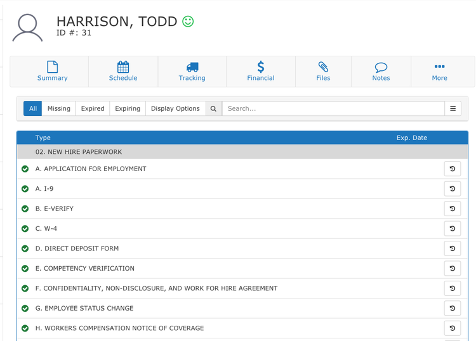The image size is (476, 341).
Task: Open history for C. W-4
Action: point(453,229)
